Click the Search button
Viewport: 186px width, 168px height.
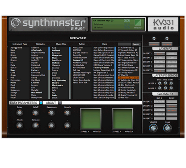(136, 44)
